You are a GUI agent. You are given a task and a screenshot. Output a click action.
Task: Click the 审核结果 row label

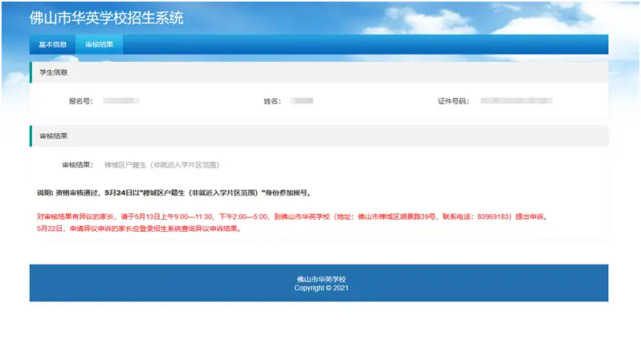[x=77, y=165]
